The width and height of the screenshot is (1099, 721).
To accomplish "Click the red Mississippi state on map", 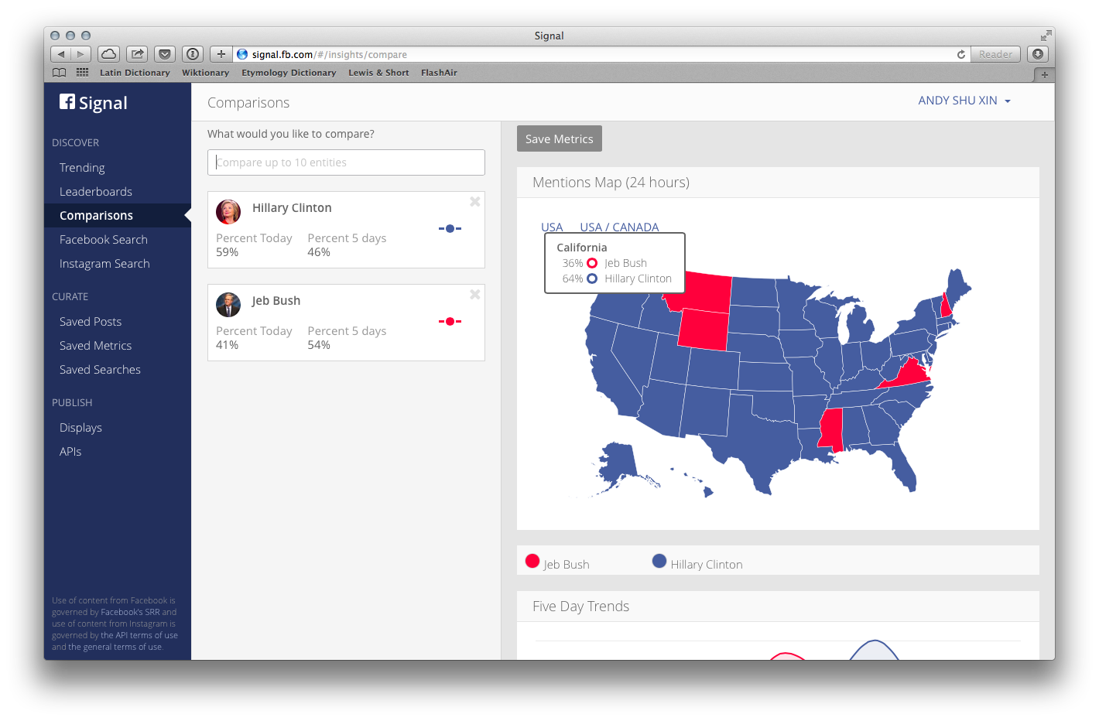I will click(x=831, y=430).
